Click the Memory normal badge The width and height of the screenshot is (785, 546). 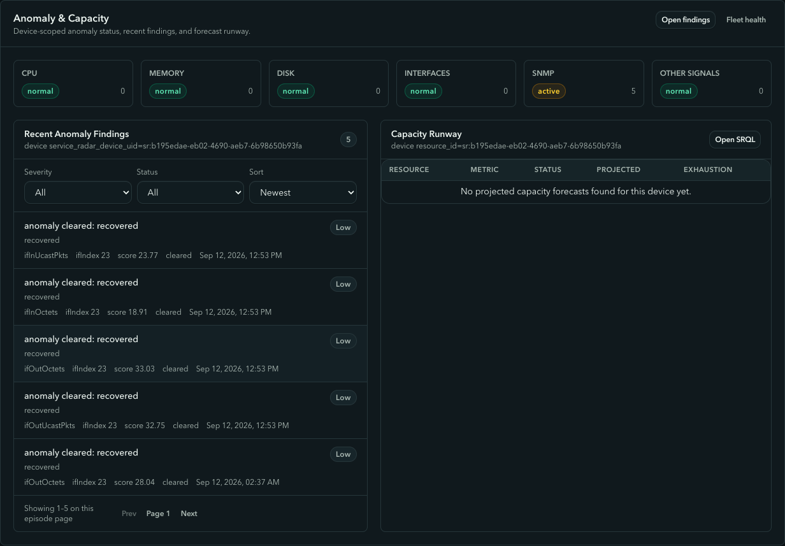point(168,91)
